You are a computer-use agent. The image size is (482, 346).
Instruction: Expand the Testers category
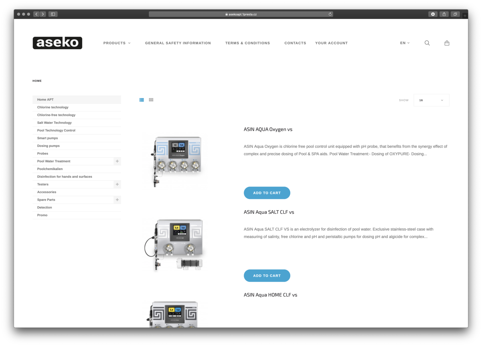[117, 184]
